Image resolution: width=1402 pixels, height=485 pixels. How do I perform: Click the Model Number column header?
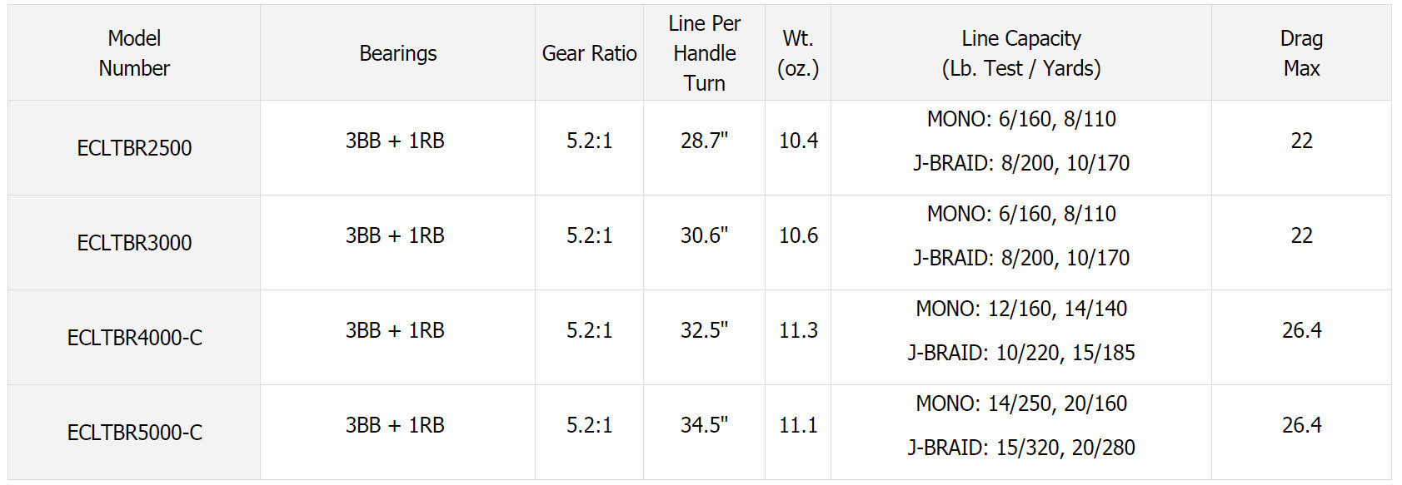[x=134, y=53]
